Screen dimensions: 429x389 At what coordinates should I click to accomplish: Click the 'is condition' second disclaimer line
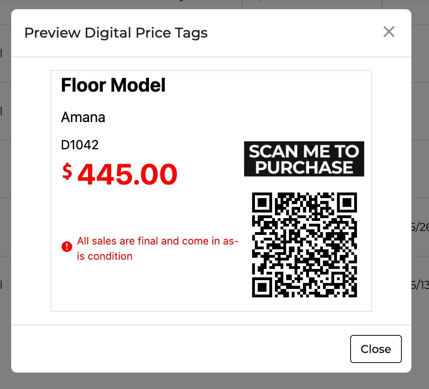[105, 256]
